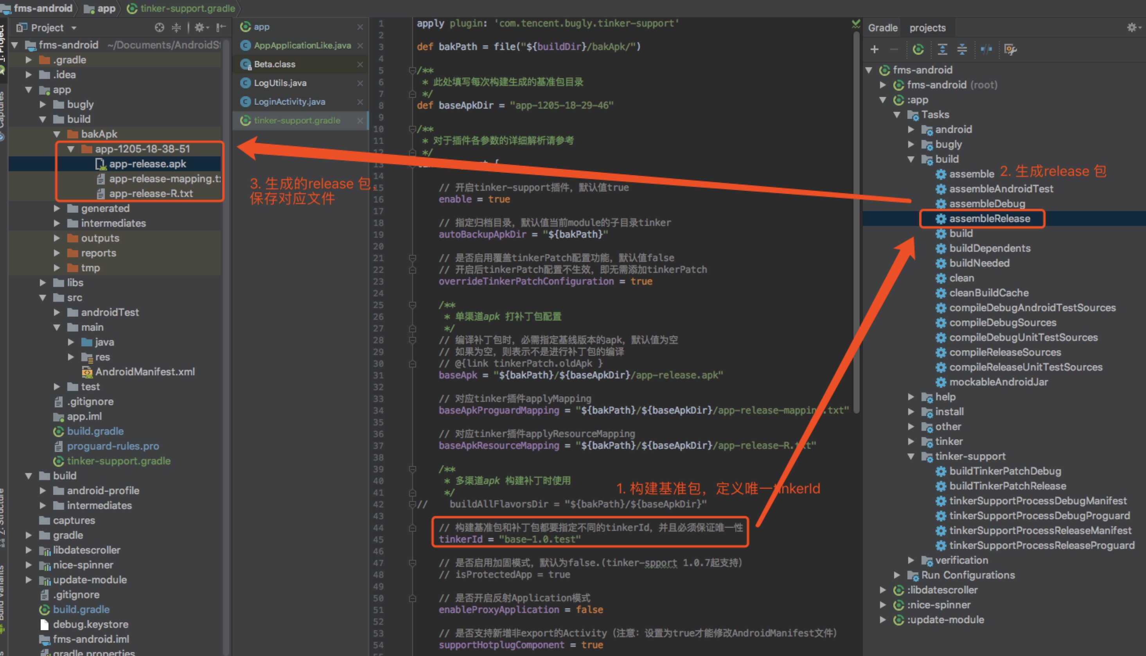The image size is (1146, 656).
Task: Click scroll from source target icon
Action: point(159,27)
